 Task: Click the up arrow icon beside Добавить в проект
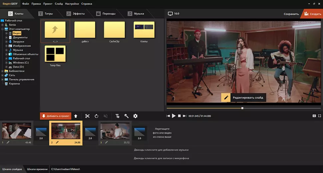click(76, 116)
